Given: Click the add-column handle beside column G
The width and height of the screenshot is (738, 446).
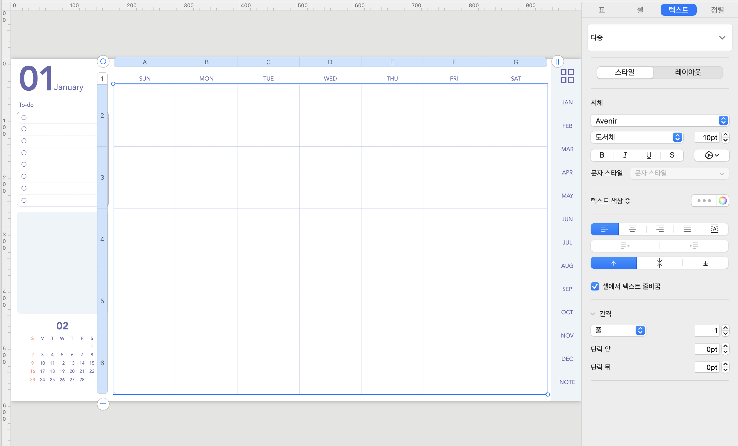Looking at the screenshot, I should coord(557,62).
